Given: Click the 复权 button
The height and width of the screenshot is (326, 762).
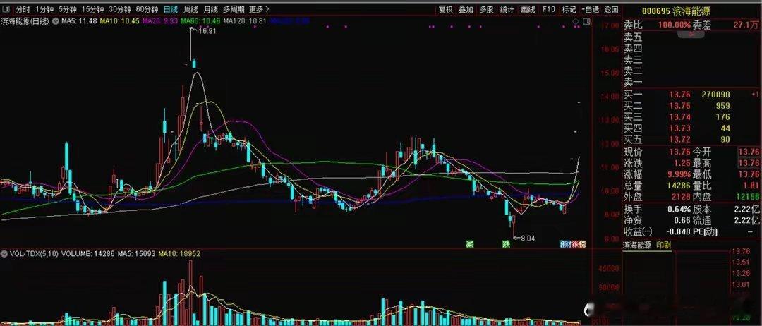Looking at the screenshot, I should click(x=446, y=9).
